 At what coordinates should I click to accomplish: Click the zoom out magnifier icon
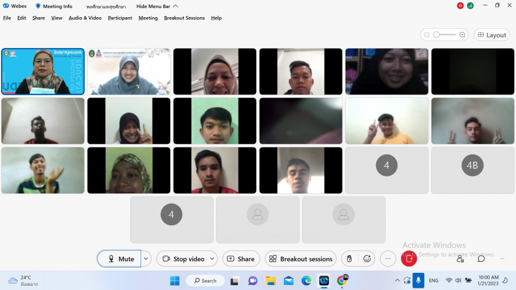[427, 35]
